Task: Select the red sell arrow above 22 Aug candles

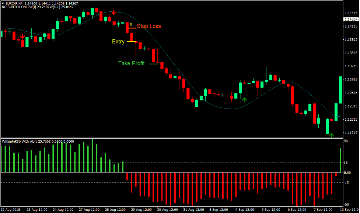Action: 23,37
